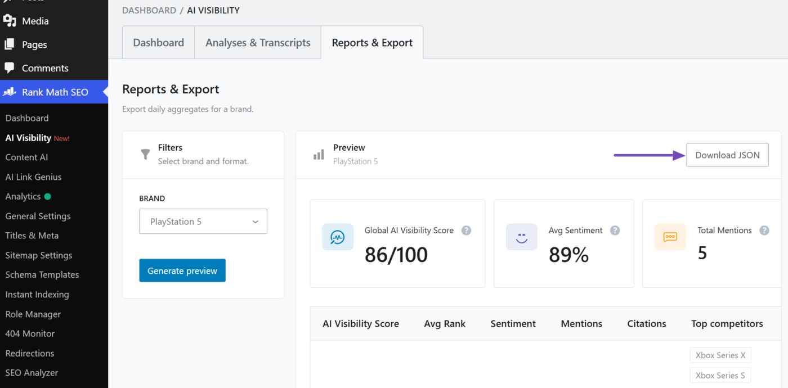The width and height of the screenshot is (788, 388).
Task: Open AI Visibility submenu link
Action: (x=28, y=138)
